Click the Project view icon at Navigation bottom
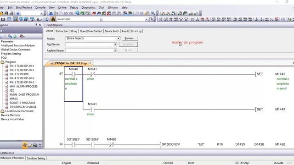Screen dimensions: 294x165 click(x=25, y=145)
